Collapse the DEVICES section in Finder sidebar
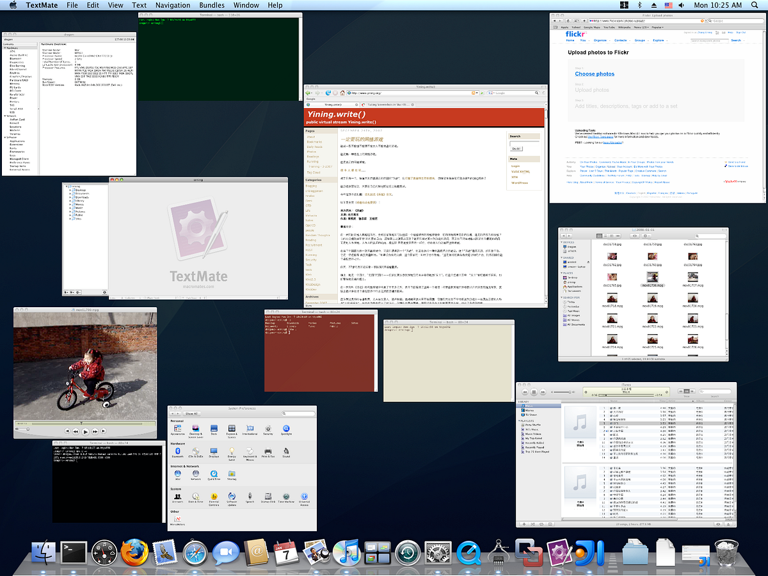 point(562,243)
